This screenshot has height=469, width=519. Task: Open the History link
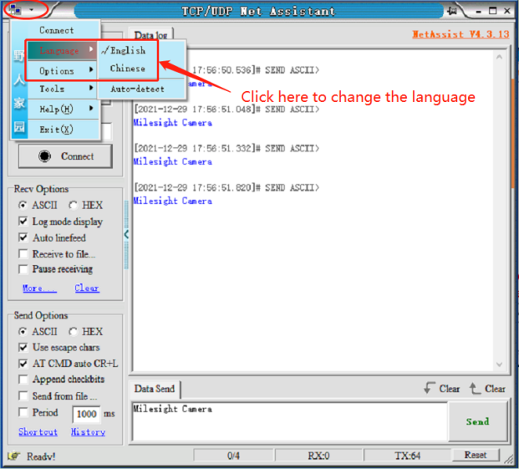pos(88,432)
